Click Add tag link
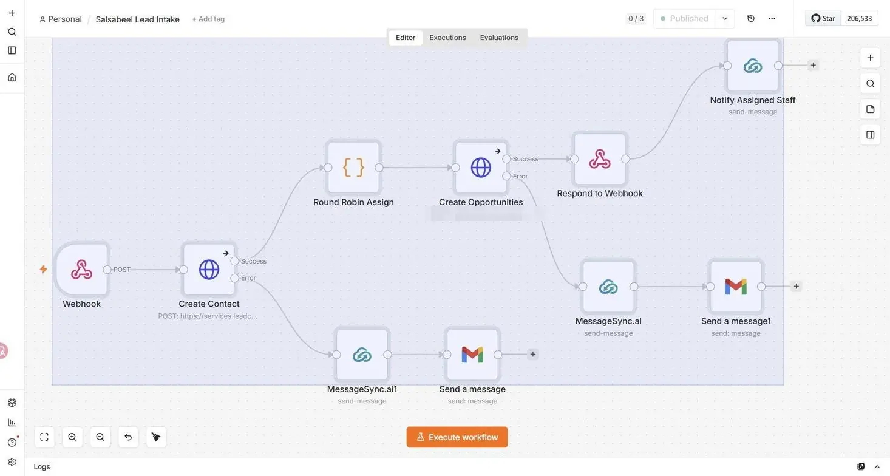 (x=208, y=19)
